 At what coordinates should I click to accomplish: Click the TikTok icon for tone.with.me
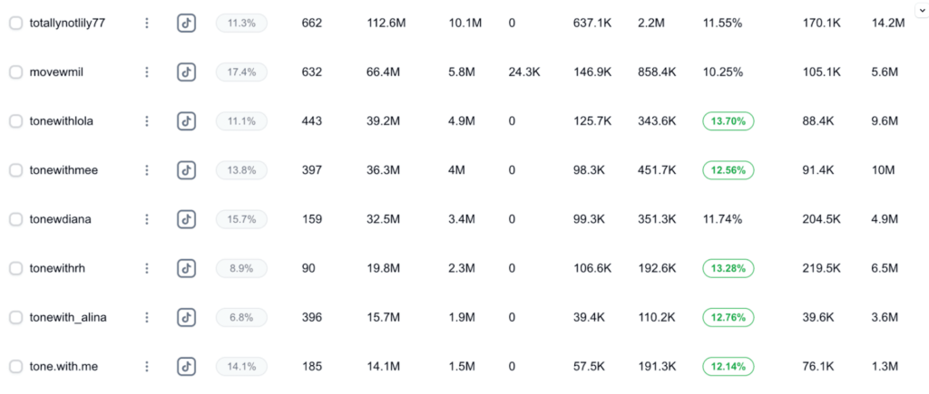click(186, 366)
